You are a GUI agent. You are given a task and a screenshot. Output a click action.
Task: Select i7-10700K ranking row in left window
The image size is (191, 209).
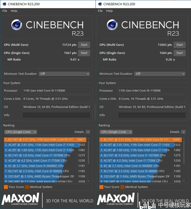coord(45,155)
